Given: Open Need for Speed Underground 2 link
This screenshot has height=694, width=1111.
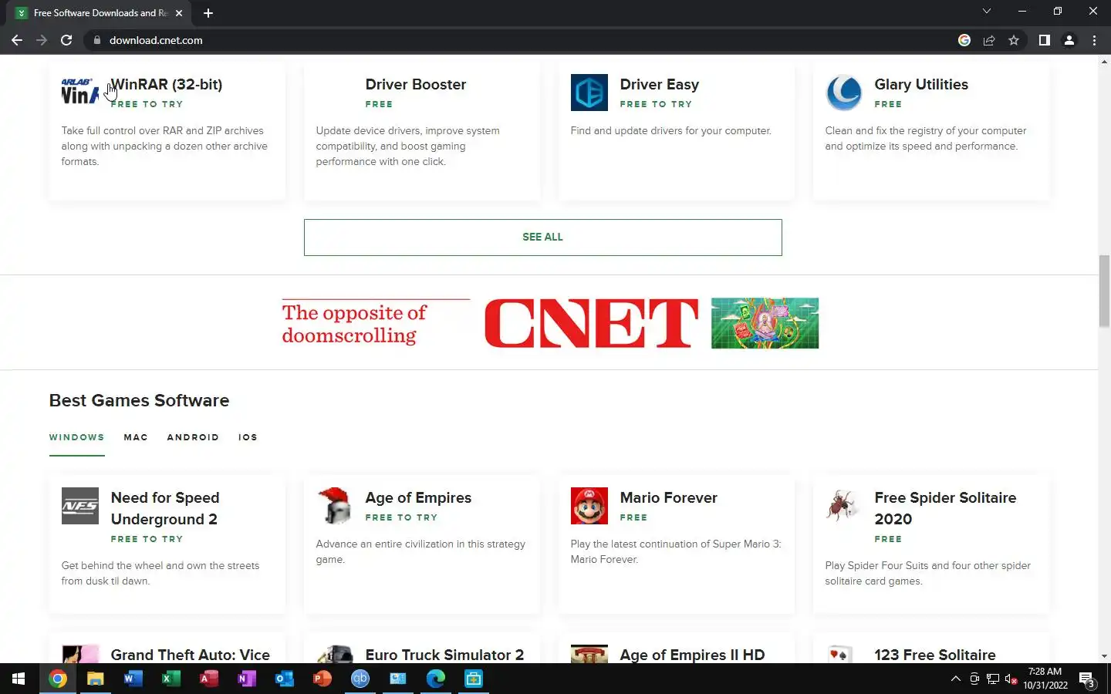Looking at the screenshot, I should (165, 509).
